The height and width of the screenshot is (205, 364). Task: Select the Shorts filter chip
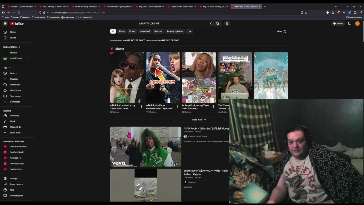pos(122,31)
